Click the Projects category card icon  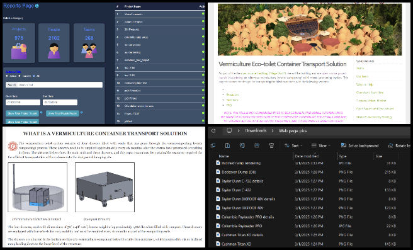coord(19,51)
